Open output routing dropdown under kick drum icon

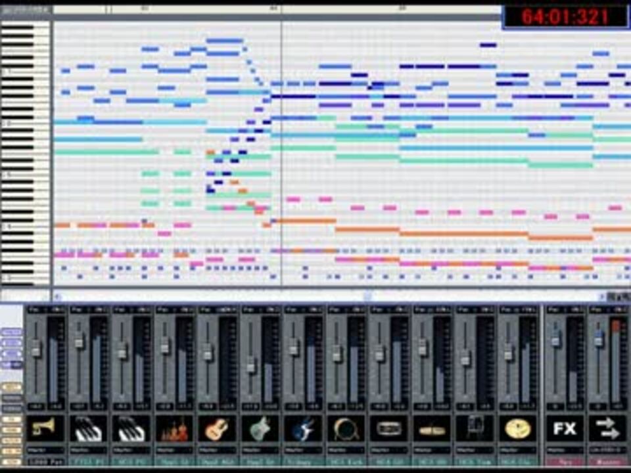tap(346, 450)
